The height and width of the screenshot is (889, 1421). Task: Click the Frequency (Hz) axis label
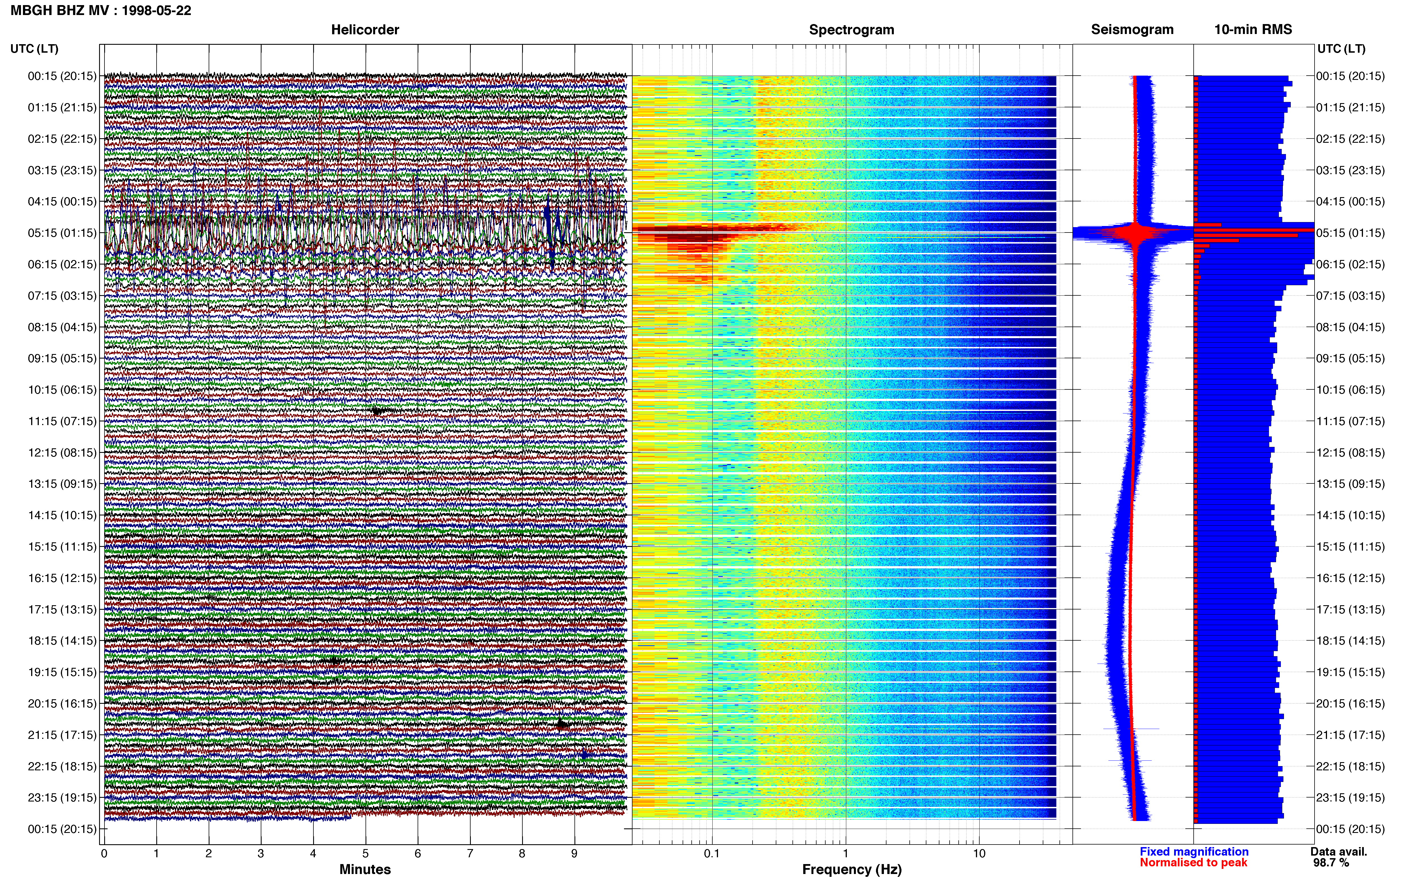[852, 869]
